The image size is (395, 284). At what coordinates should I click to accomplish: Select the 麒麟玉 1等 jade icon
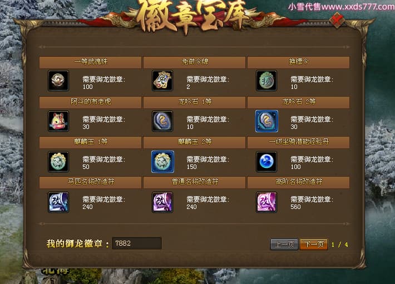click(58, 162)
